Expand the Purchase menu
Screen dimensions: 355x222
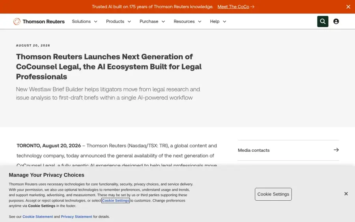coord(152,21)
